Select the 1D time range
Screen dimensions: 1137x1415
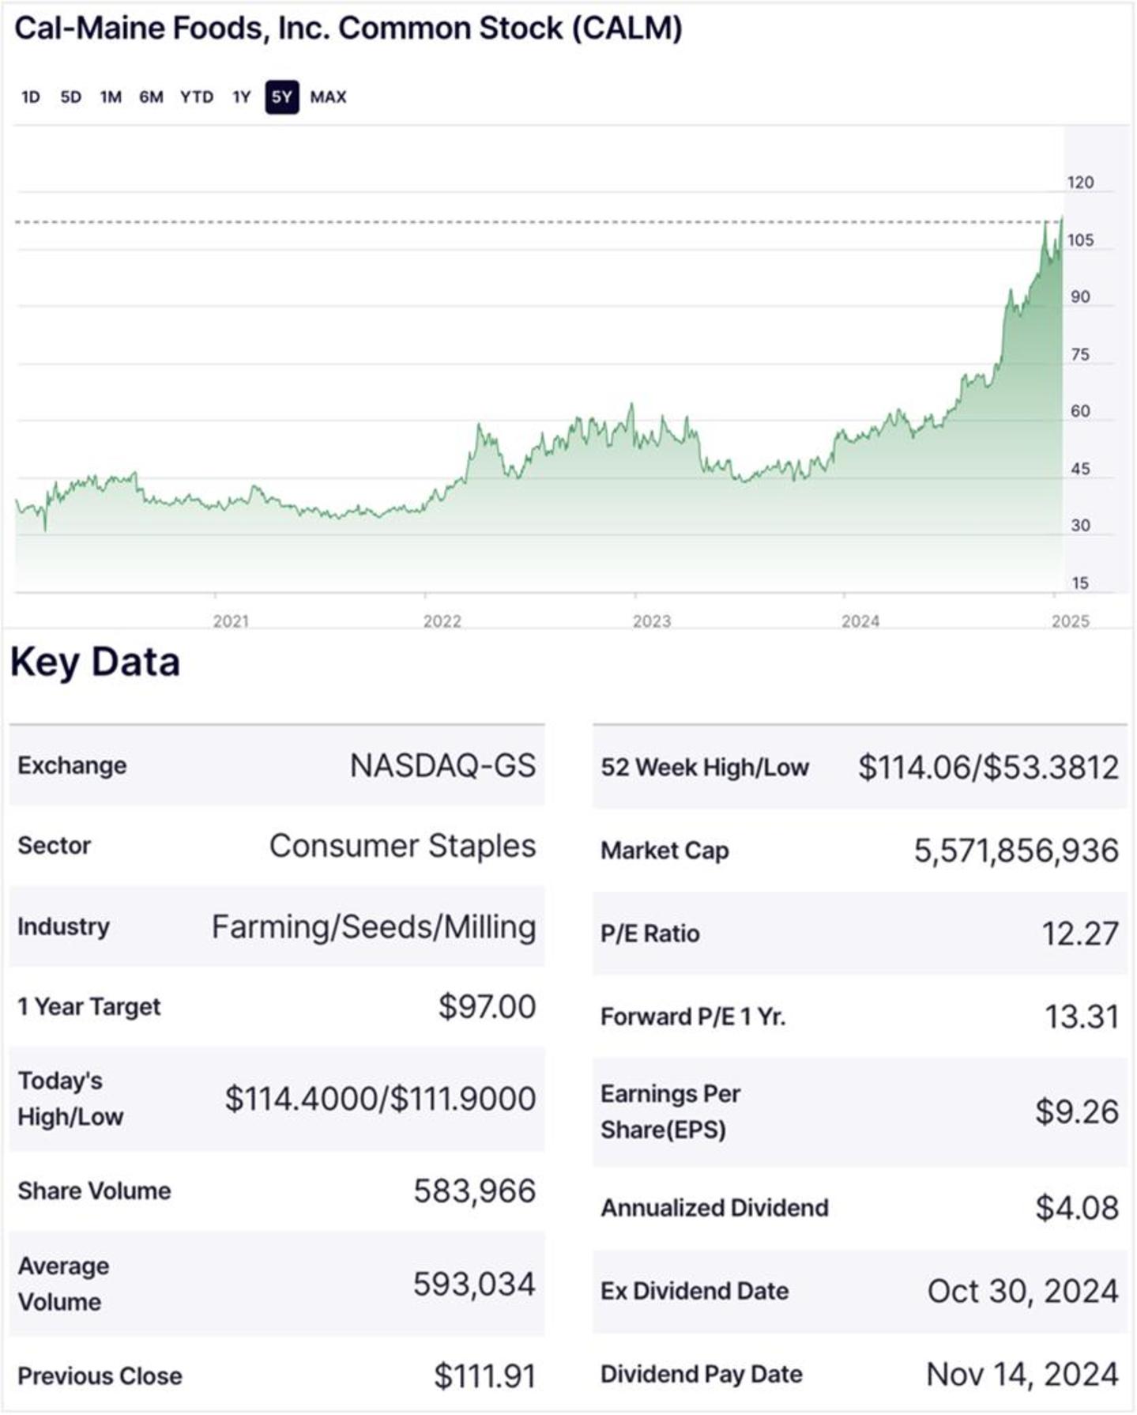click(30, 97)
